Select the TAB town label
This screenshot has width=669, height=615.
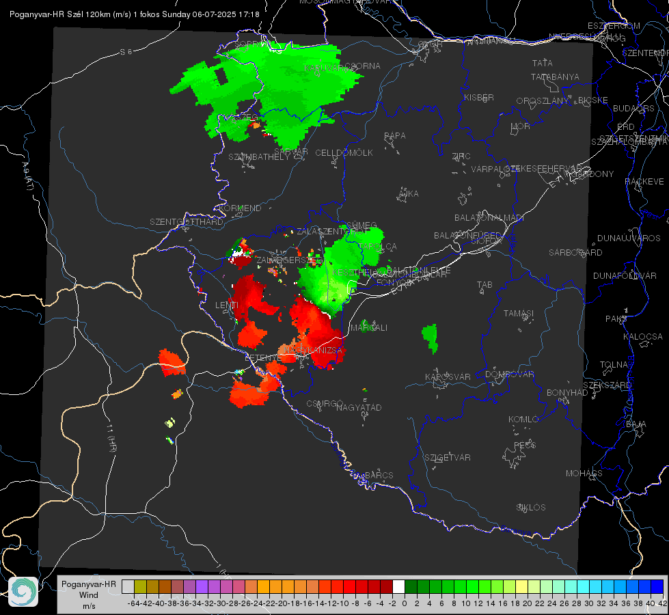click(484, 284)
